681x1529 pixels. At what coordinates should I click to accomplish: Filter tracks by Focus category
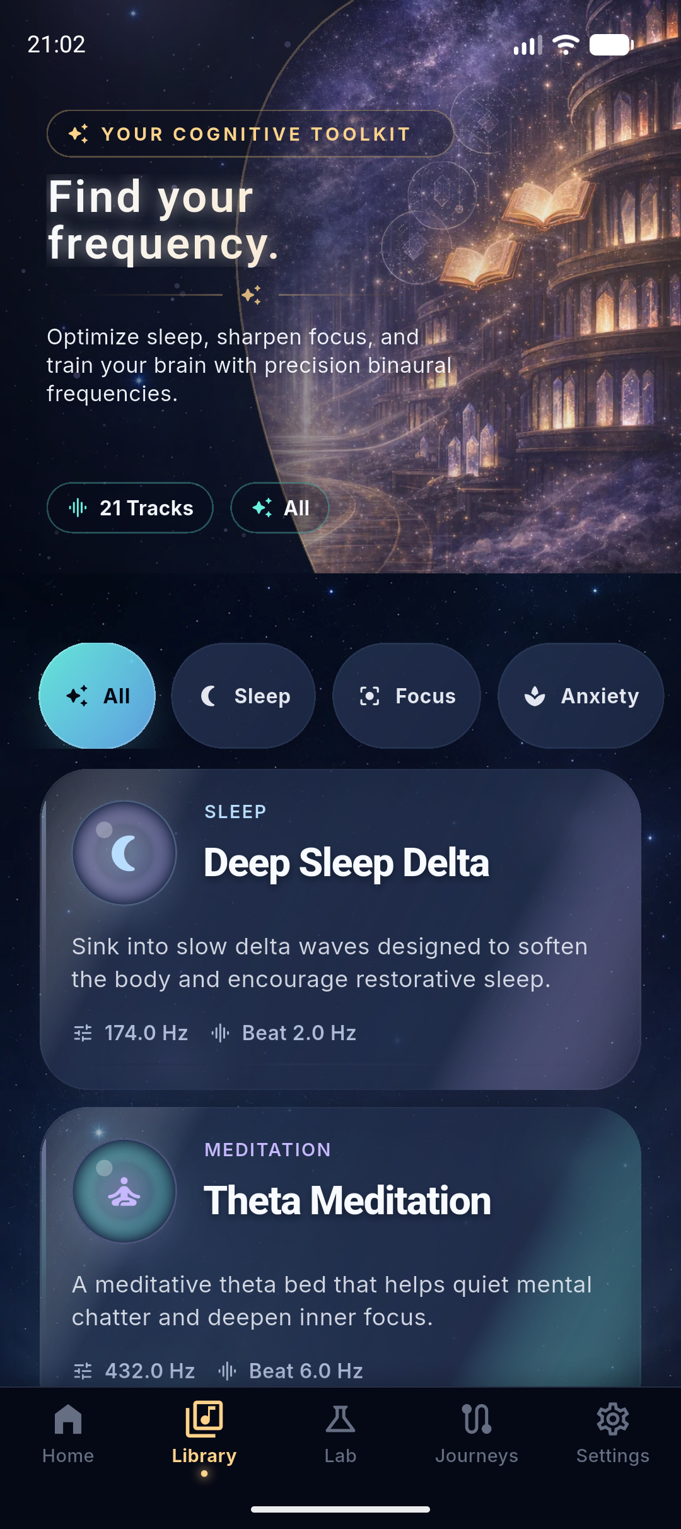point(407,696)
